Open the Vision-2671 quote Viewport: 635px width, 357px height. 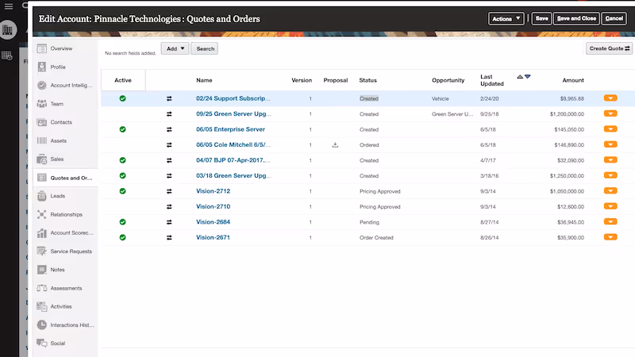[x=213, y=237]
